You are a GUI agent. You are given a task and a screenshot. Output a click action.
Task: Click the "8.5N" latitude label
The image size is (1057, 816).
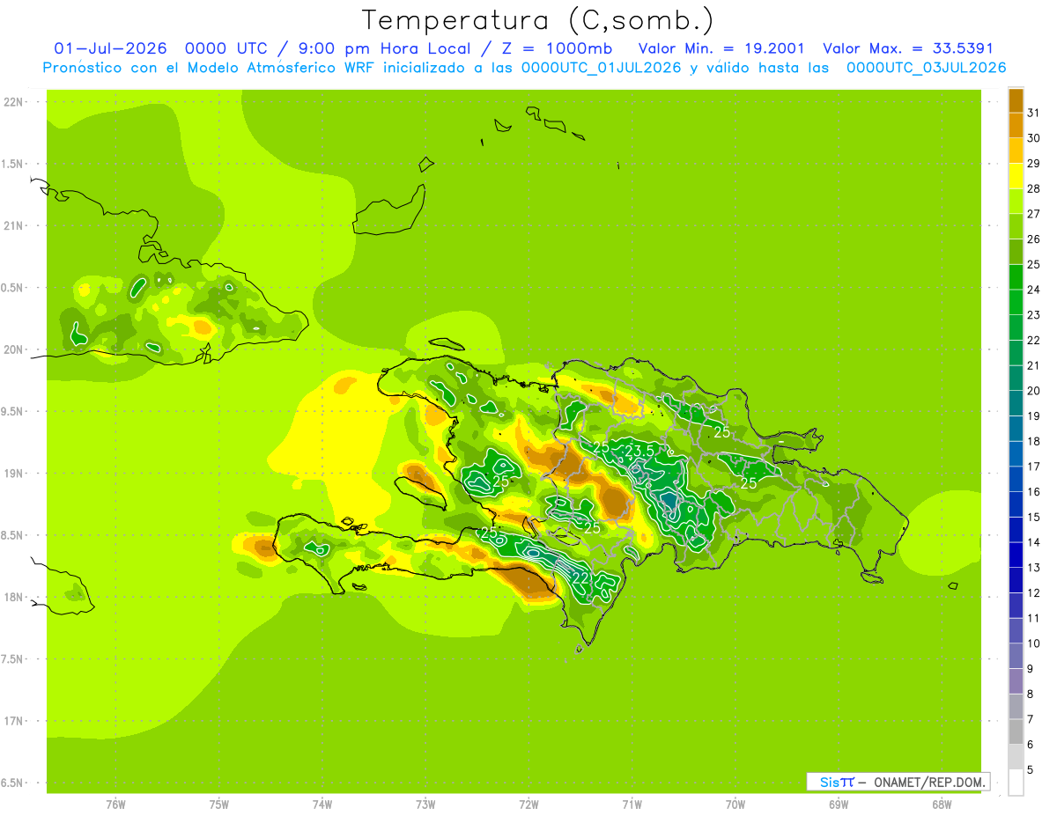pyautogui.click(x=13, y=535)
